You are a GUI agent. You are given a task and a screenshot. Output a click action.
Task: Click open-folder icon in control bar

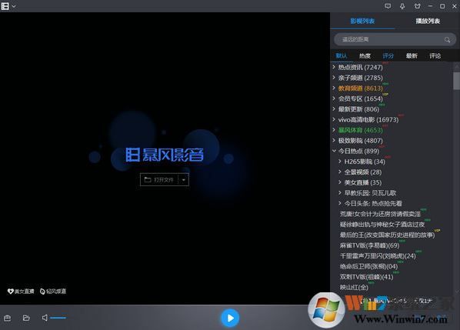coord(26,318)
